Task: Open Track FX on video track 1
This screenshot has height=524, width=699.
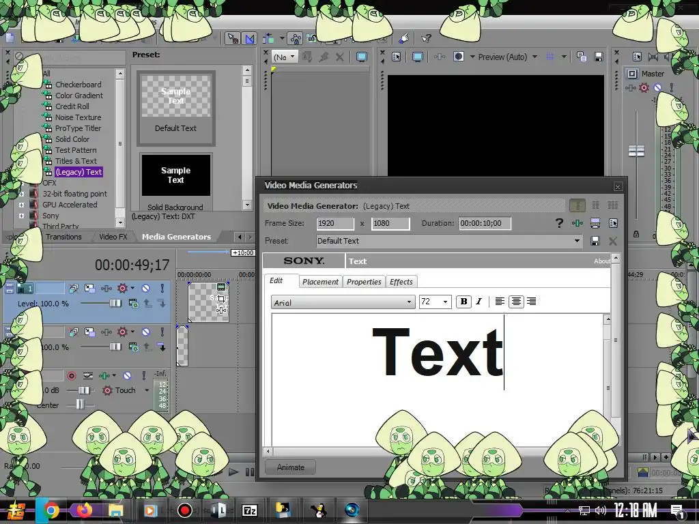Action: [106, 289]
